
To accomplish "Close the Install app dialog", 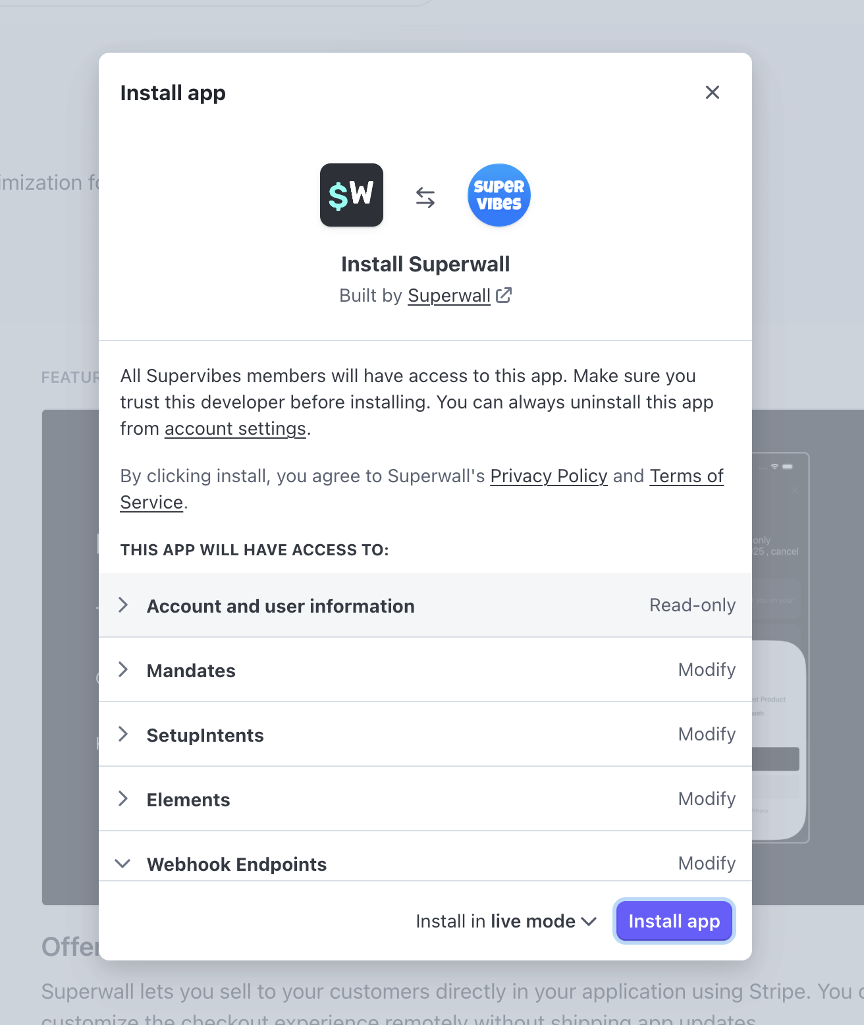I will [x=713, y=92].
